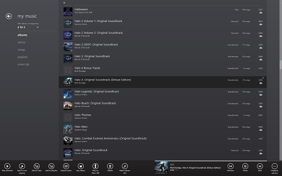The width and height of the screenshot is (282, 176).
Task: Select Halo 3: Original Soundtrack title
Action: [92, 56]
